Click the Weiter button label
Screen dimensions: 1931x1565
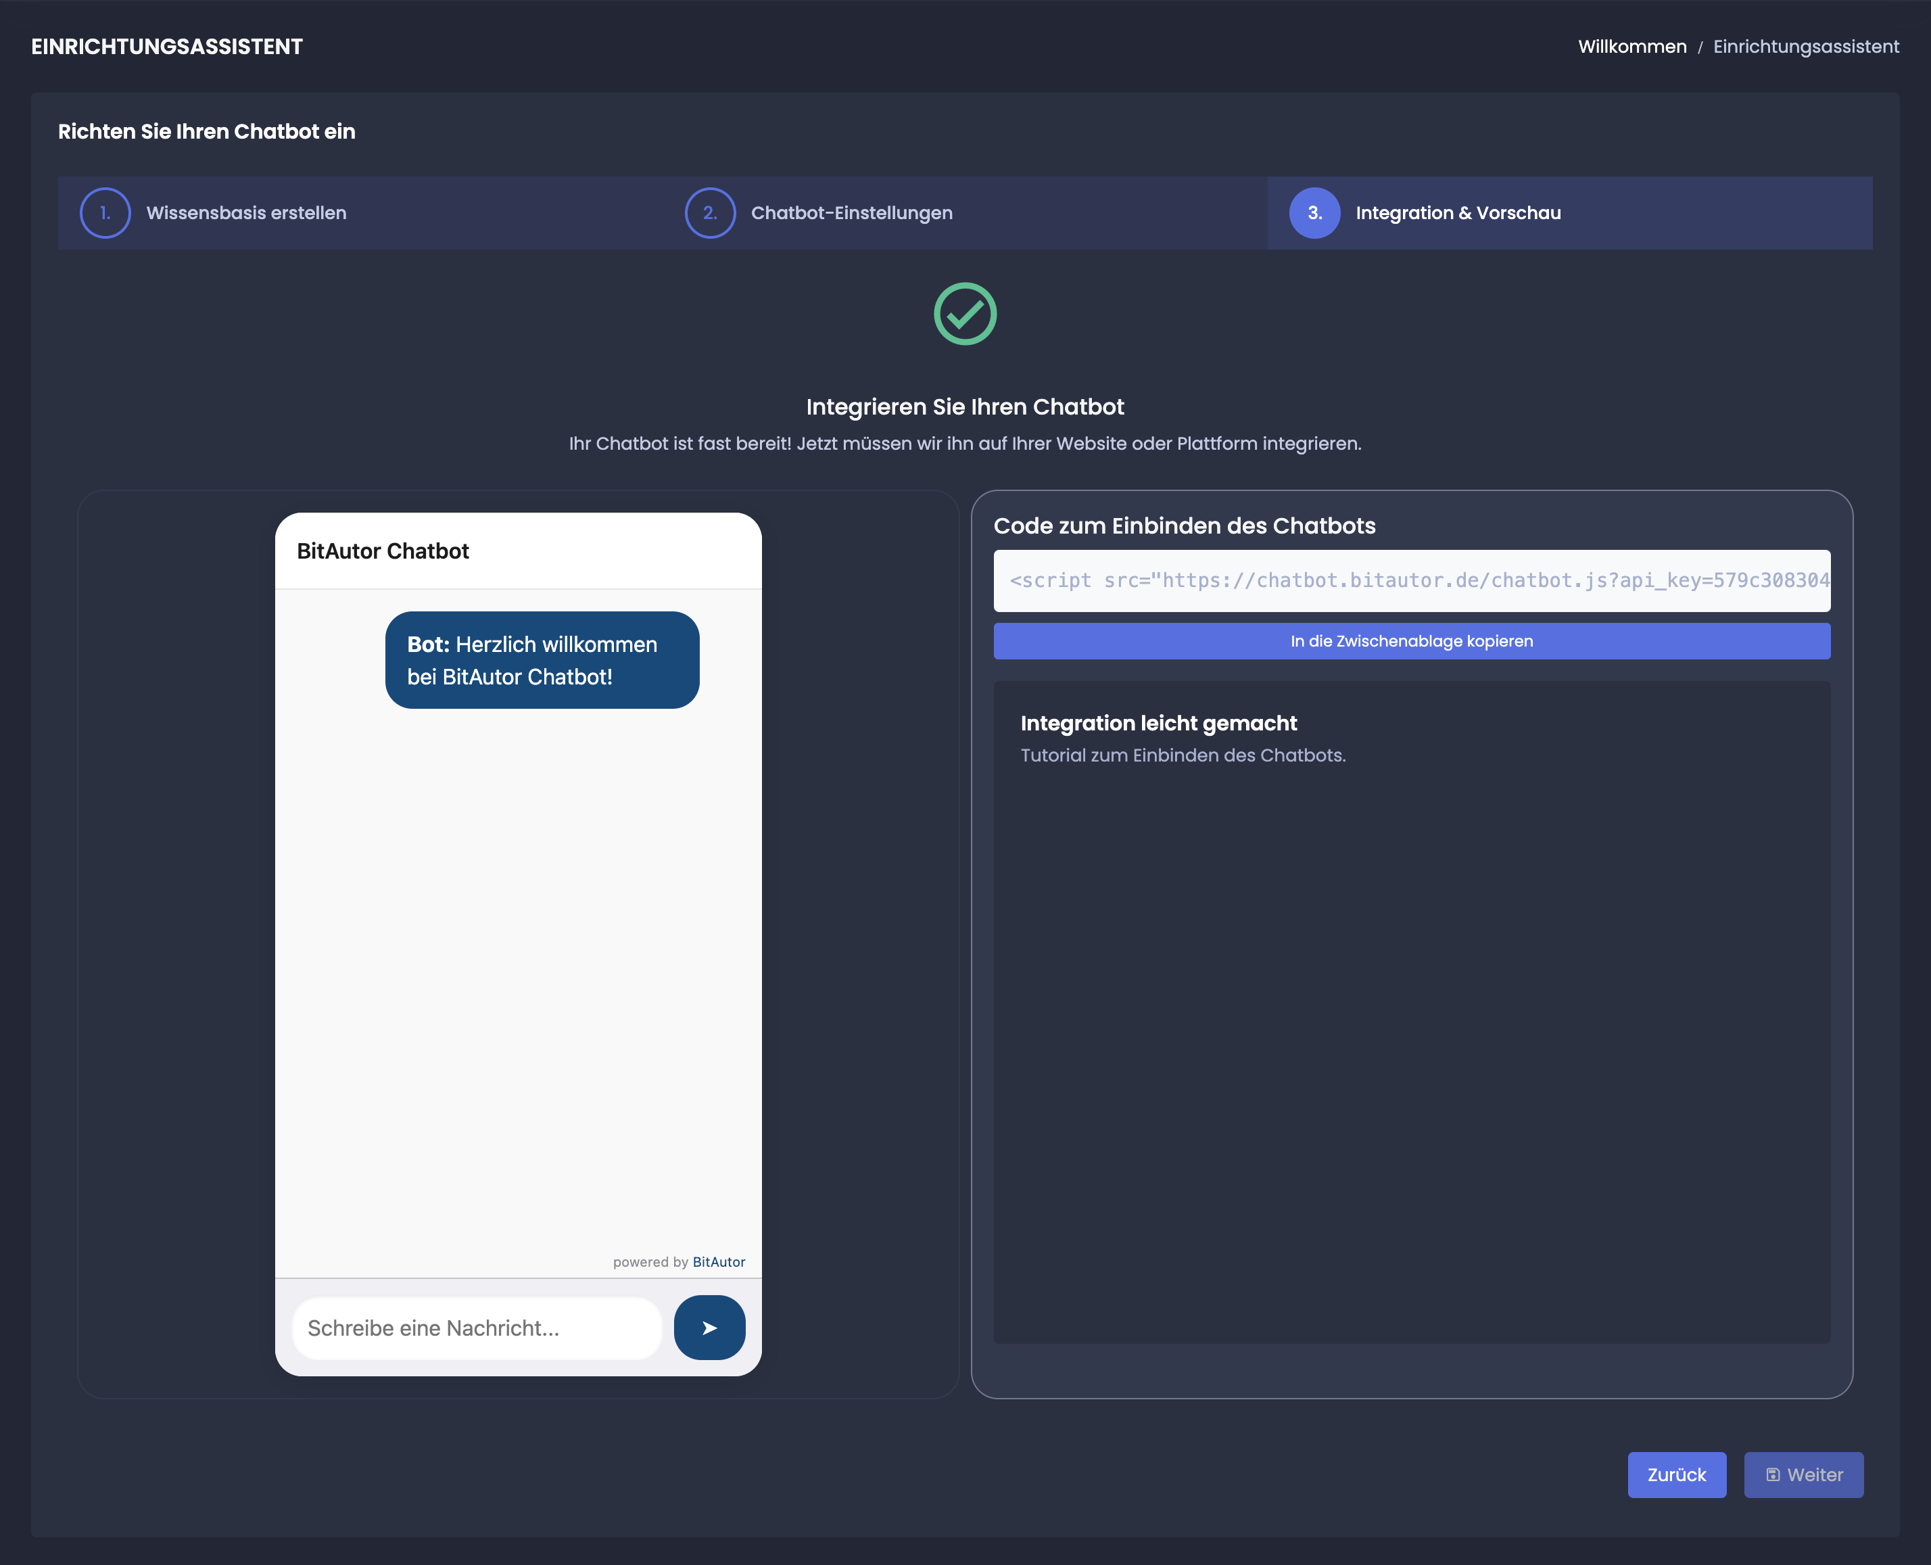point(1815,1475)
